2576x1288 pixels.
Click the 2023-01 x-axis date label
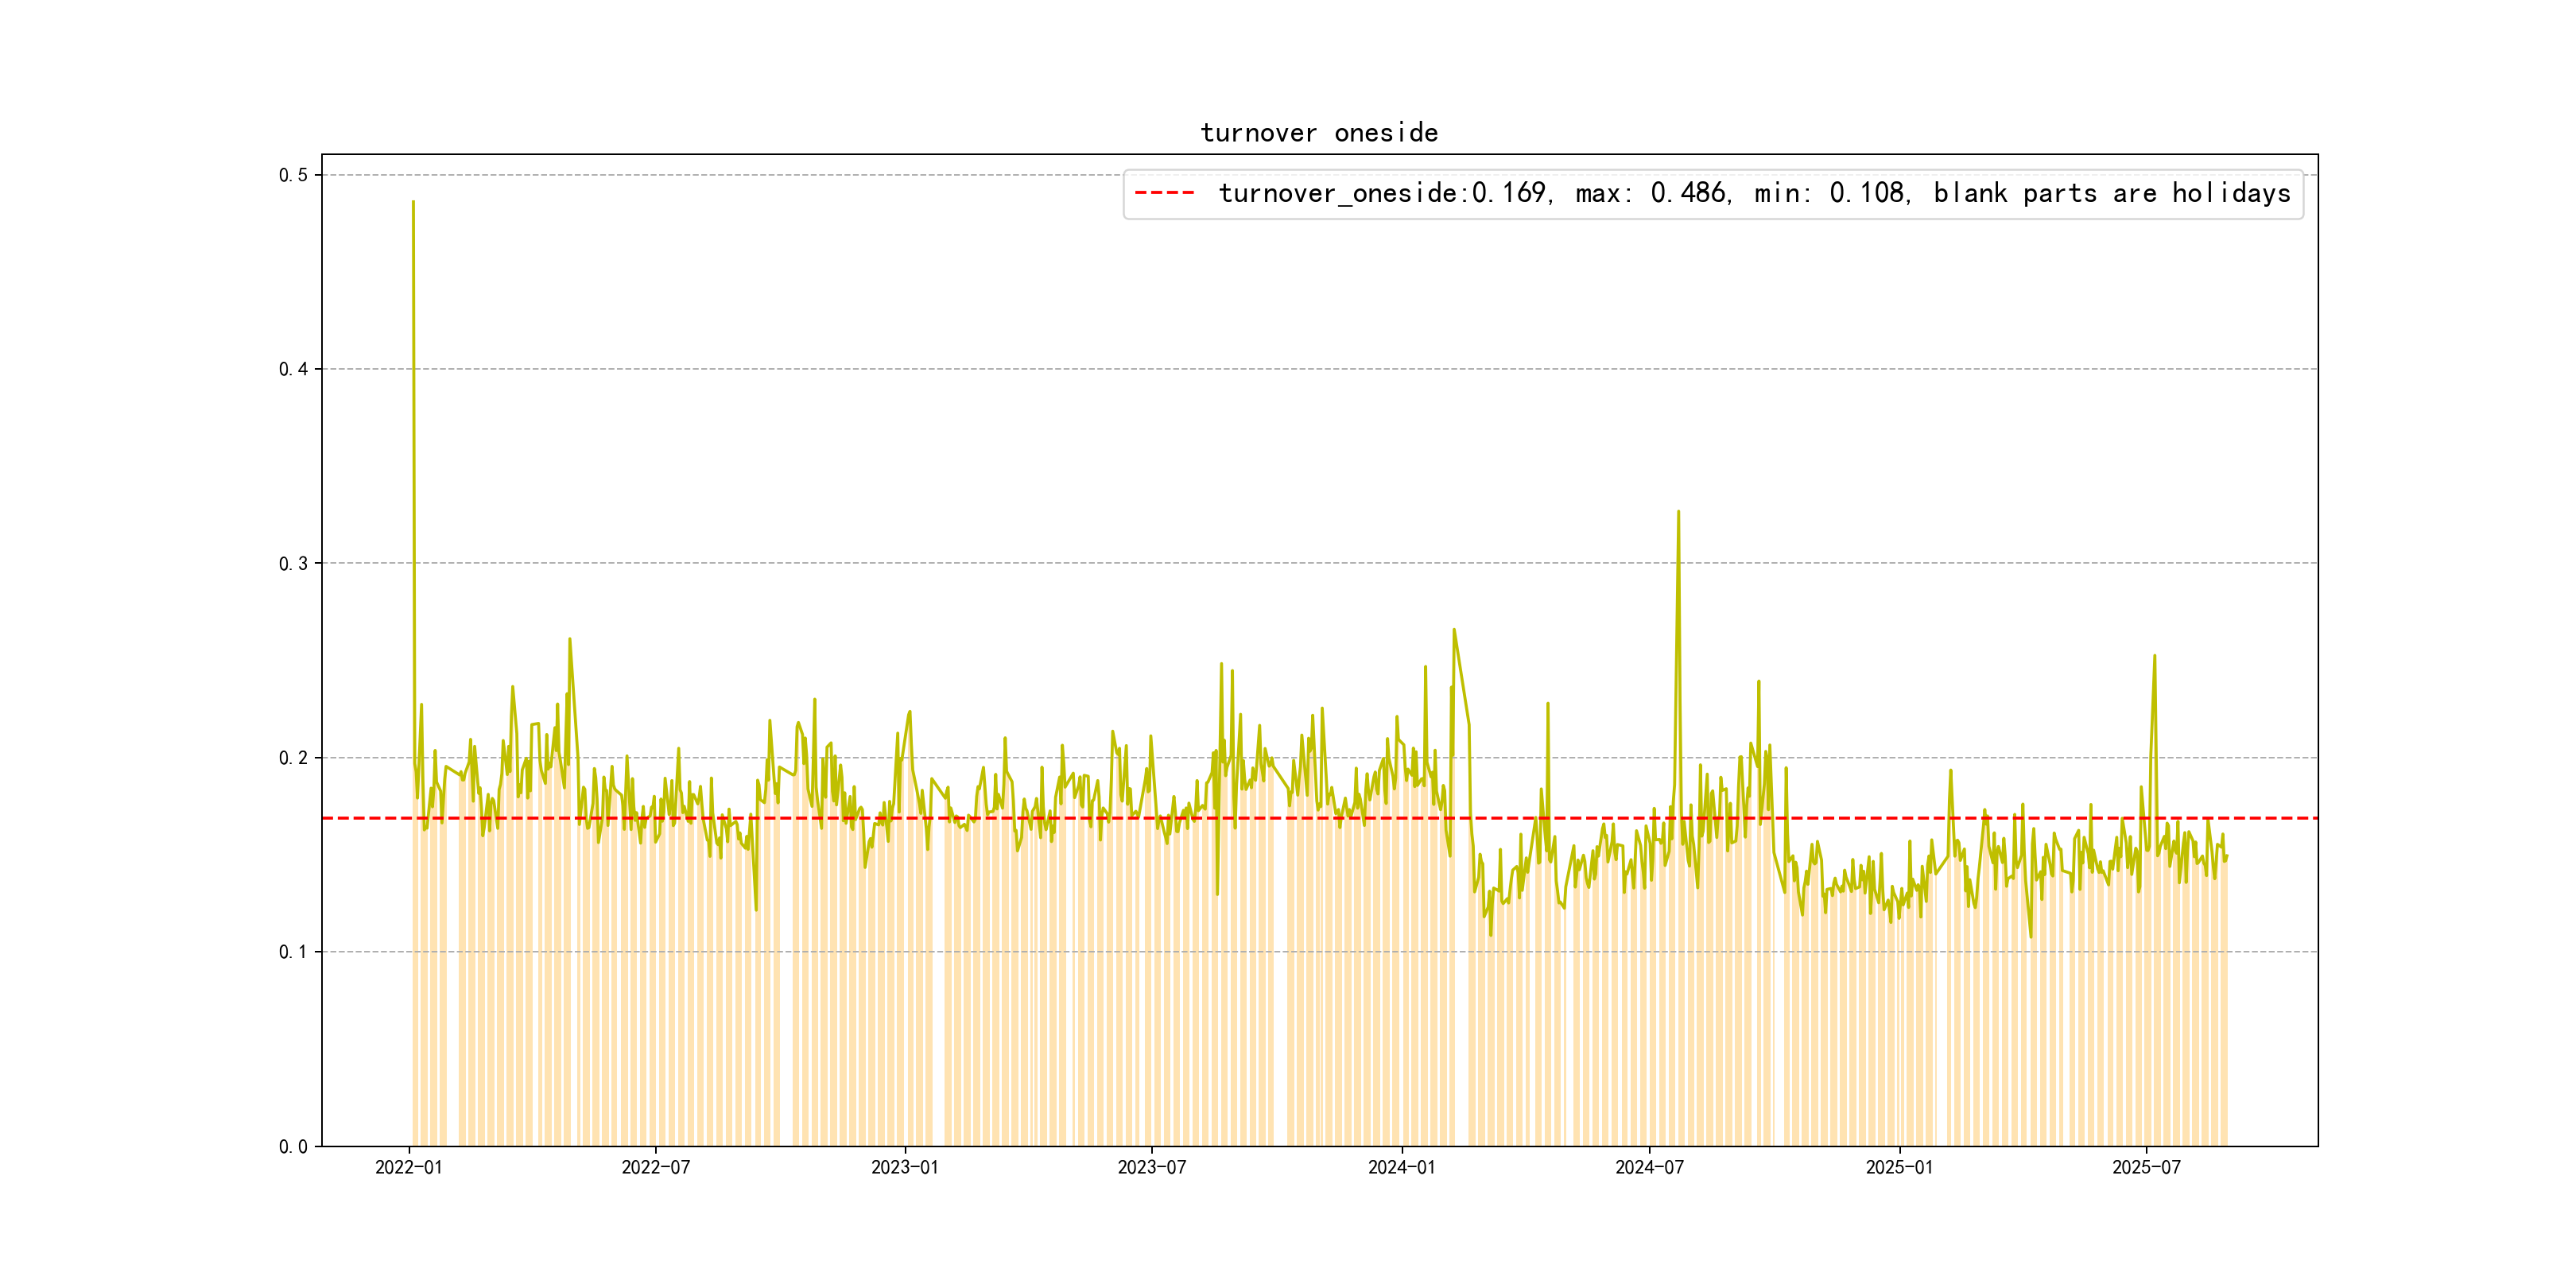point(904,1167)
